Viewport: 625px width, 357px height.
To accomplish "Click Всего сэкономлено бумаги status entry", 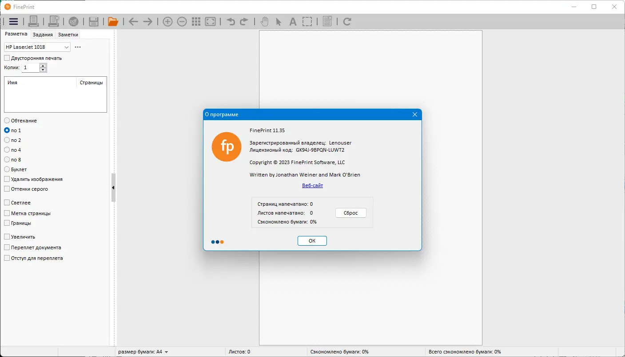I will pyautogui.click(x=465, y=352).
